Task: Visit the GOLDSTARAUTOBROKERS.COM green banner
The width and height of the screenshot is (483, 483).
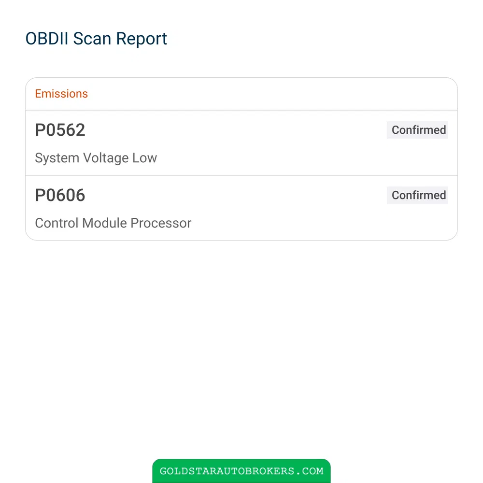Action: pyautogui.click(x=241, y=471)
